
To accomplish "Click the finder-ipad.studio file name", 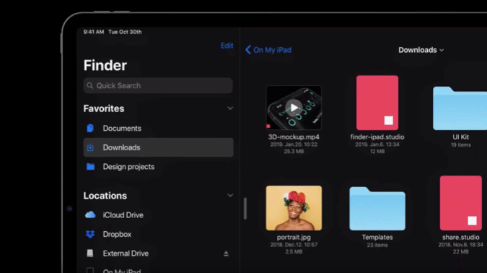I will [x=377, y=136].
